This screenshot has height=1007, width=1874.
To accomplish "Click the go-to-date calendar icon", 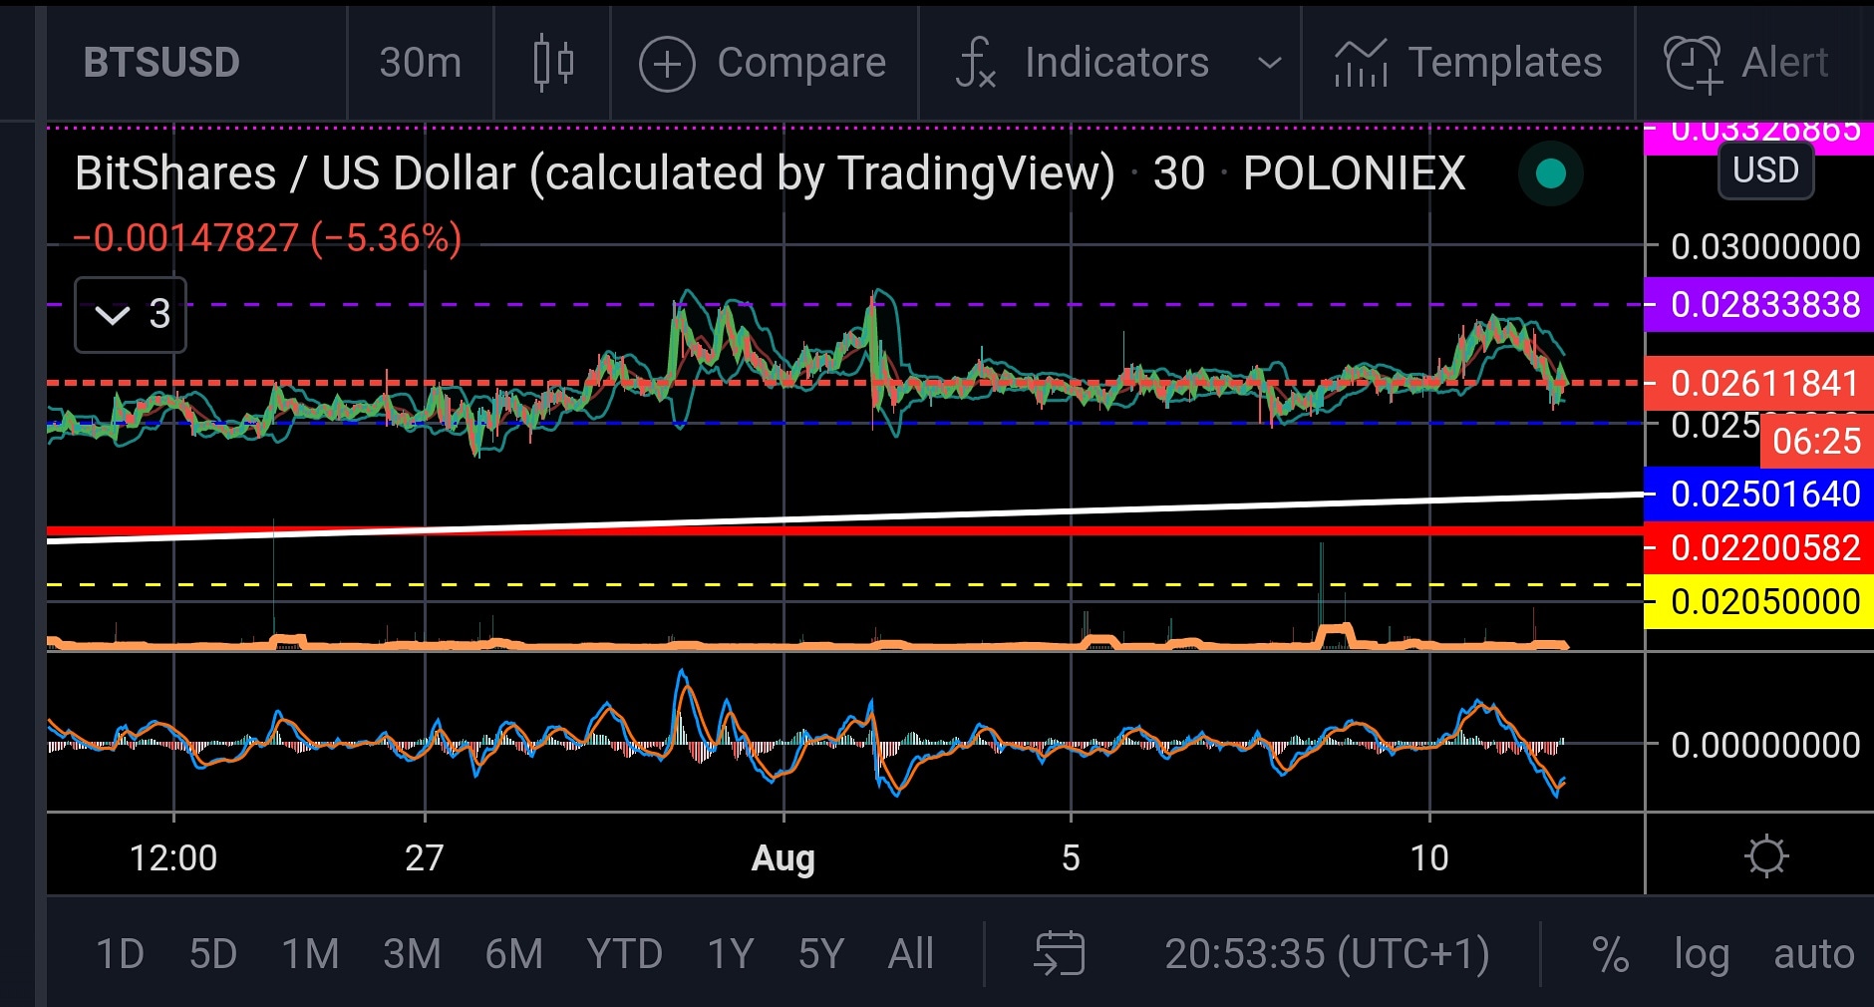I will coord(1060,953).
